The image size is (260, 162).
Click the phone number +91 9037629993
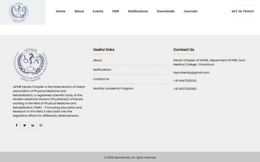point(185,89)
